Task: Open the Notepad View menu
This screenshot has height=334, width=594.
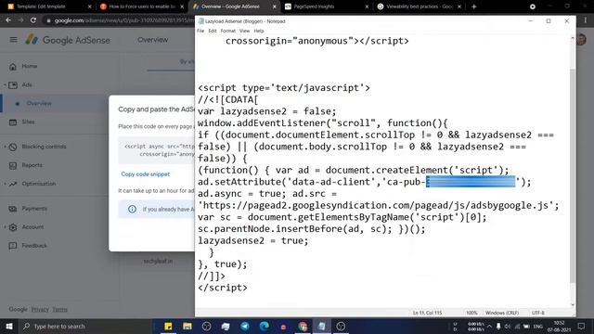Action: 244,31
